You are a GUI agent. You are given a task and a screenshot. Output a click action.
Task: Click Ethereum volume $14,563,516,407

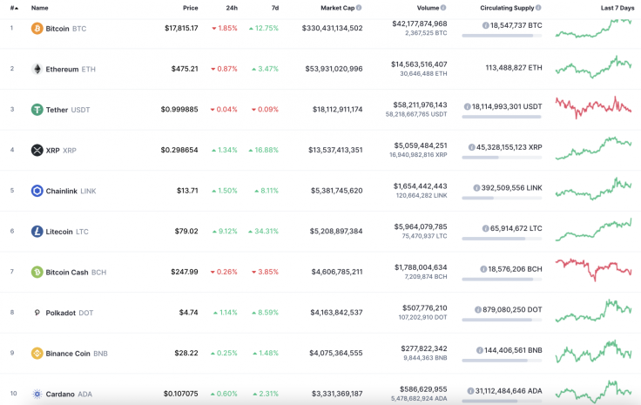(419, 64)
